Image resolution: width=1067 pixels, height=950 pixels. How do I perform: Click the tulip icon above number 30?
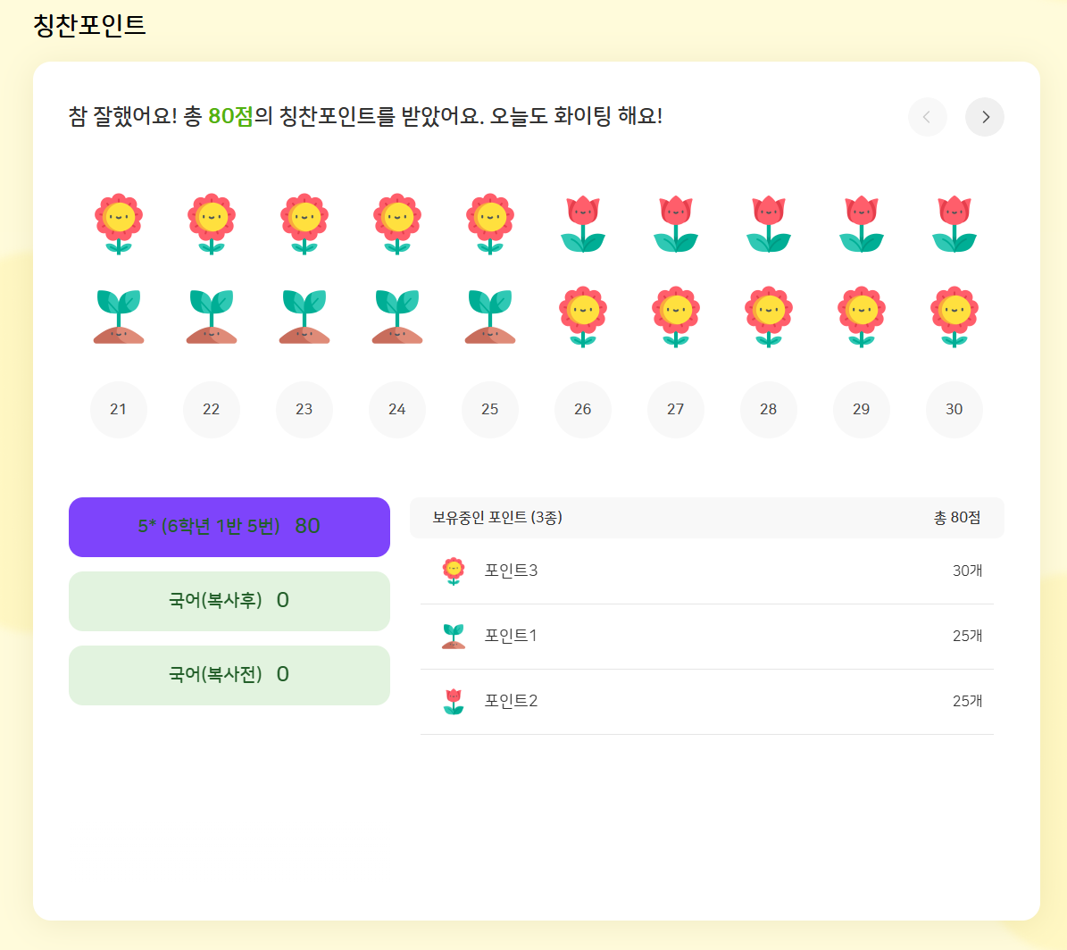[954, 224]
